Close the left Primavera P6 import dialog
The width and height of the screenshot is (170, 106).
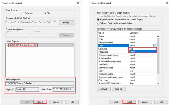pos(78,3)
